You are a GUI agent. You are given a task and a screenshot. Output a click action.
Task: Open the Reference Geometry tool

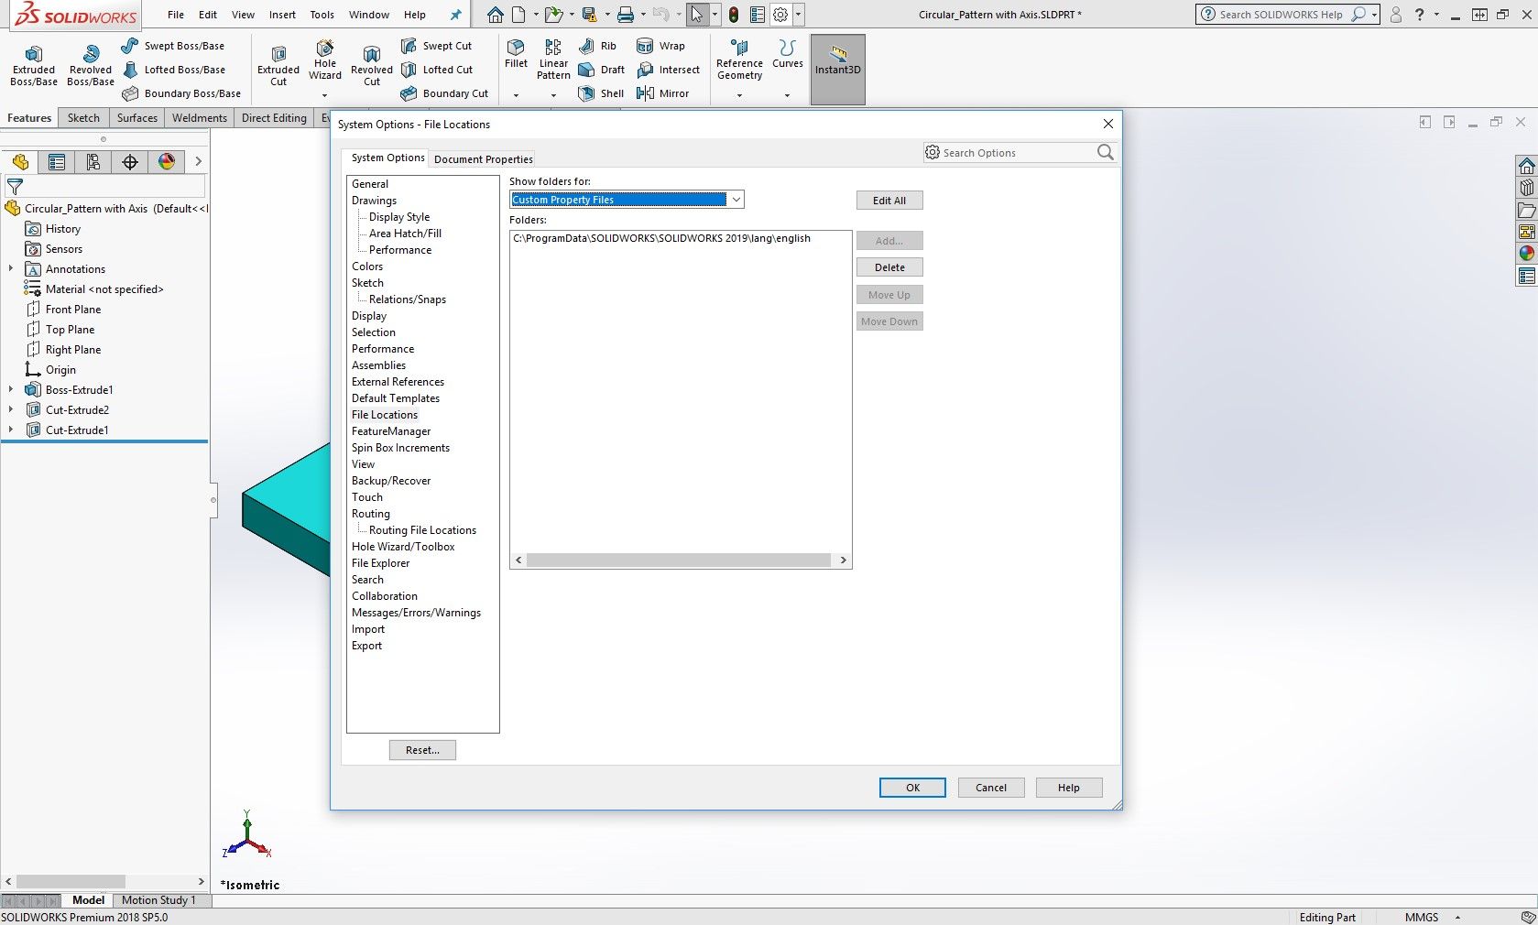[x=739, y=49]
